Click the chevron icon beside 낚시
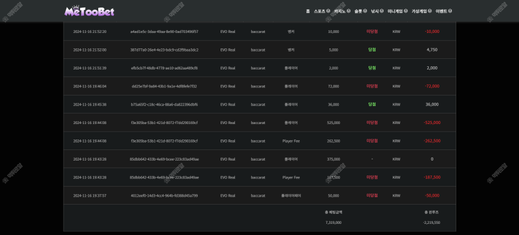 [x=382, y=11]
